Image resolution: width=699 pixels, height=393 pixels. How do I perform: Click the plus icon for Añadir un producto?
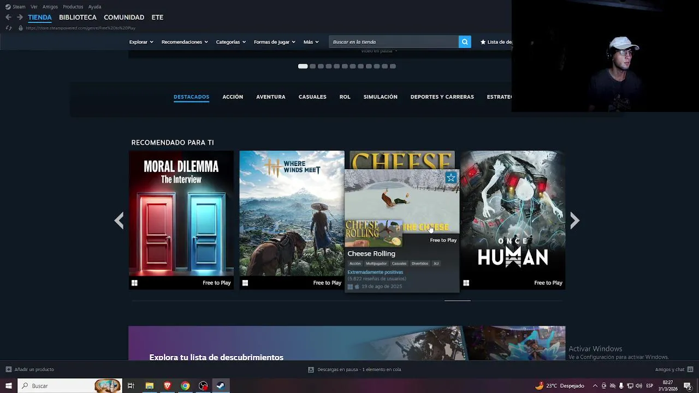click(8, 370)
